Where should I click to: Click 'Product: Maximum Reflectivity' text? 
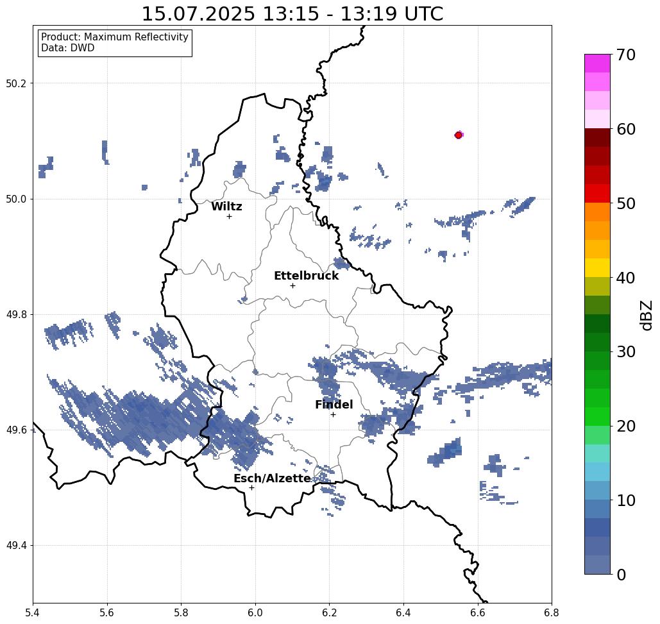(x=114, y=37)
